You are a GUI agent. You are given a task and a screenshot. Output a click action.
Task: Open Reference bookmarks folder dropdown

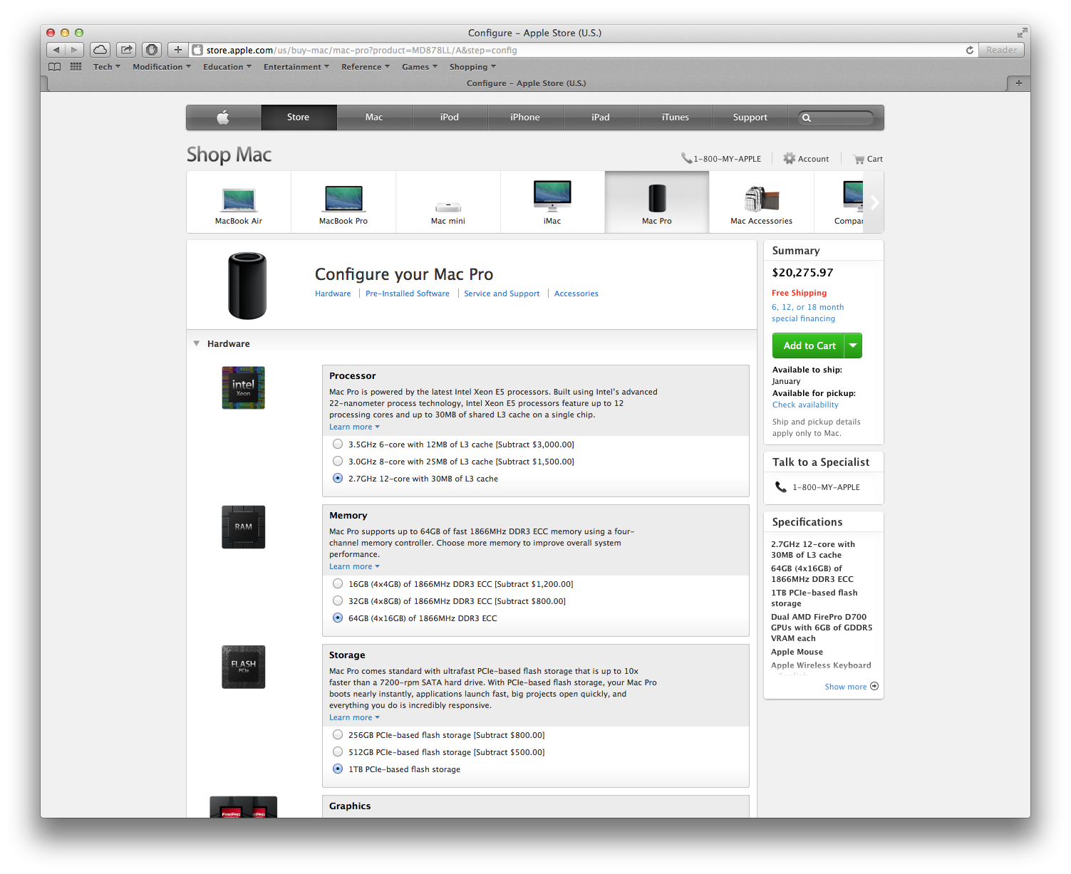click(x=366, y=67)
